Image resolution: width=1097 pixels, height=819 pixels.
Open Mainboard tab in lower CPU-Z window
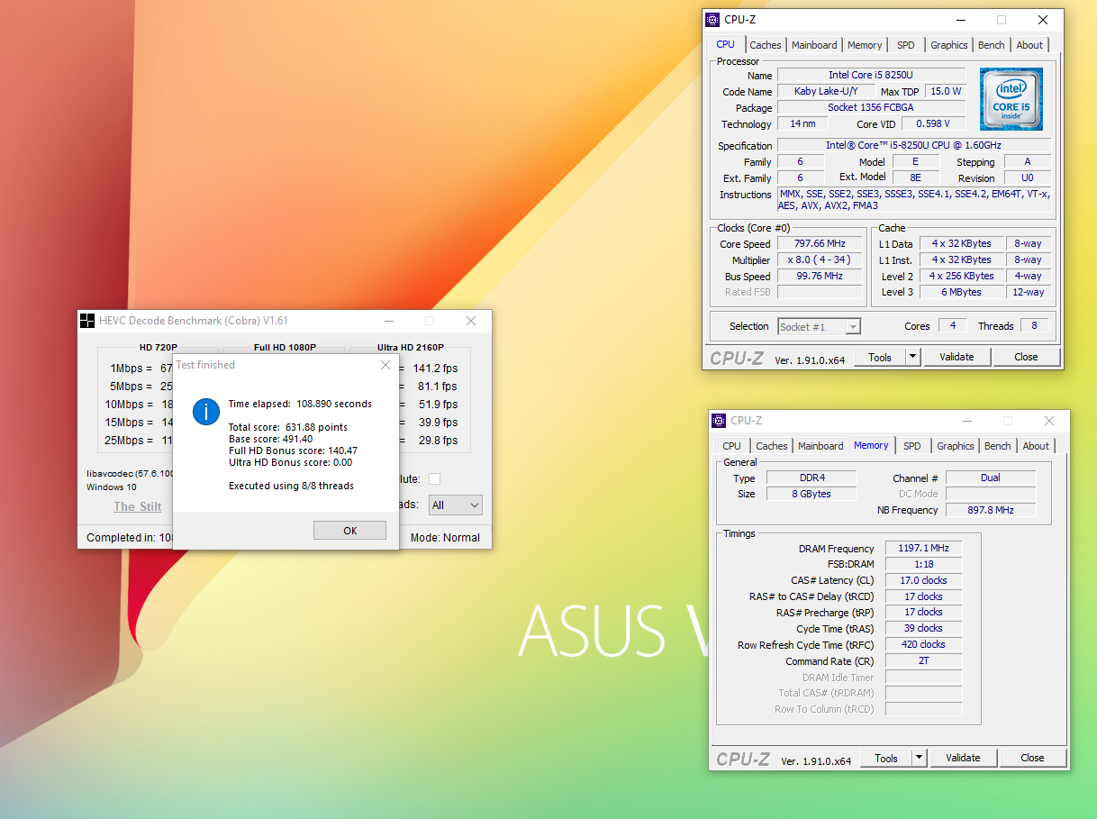point(820,446)
